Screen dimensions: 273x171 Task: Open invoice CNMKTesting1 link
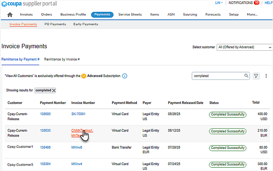pos(82,131)
